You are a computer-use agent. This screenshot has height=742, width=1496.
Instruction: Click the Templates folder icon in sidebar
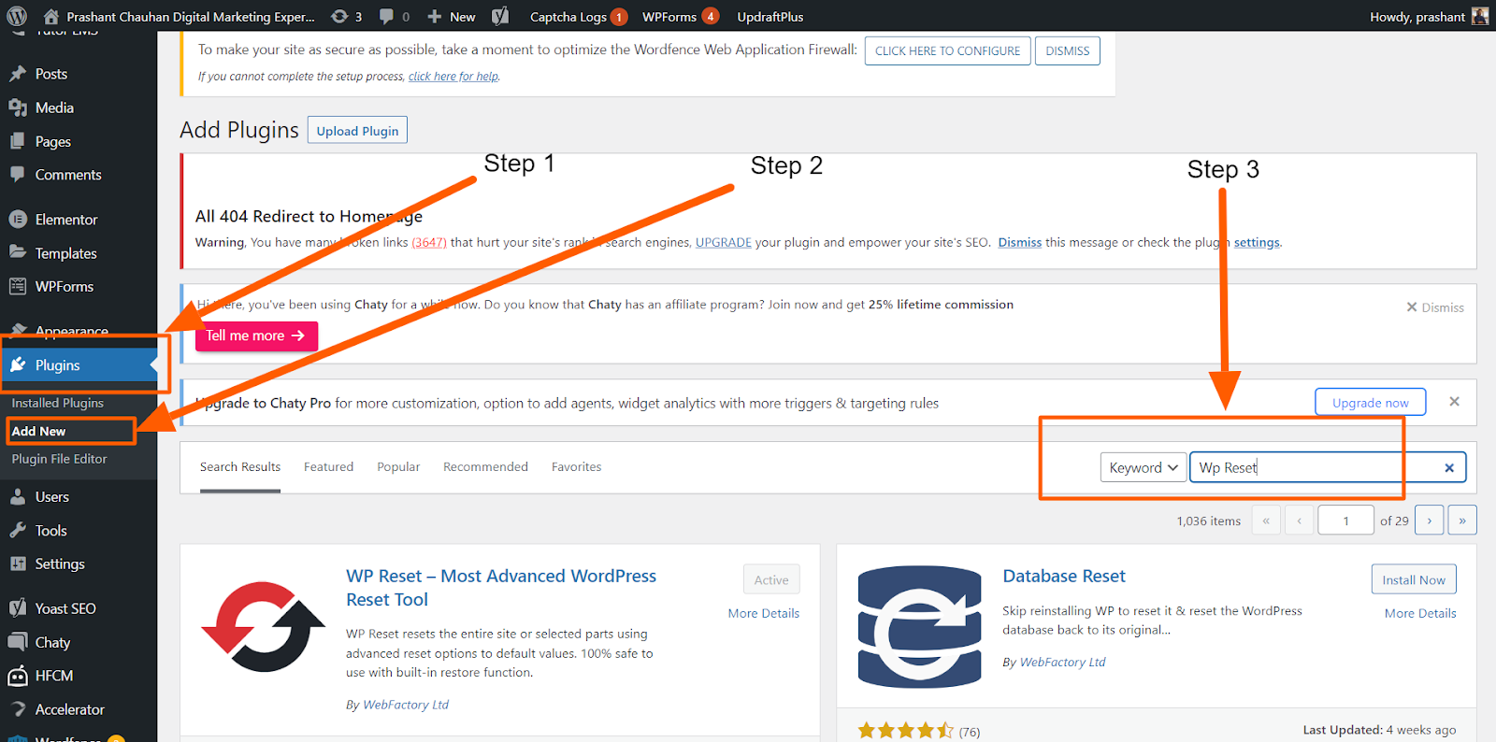(18, 252)
